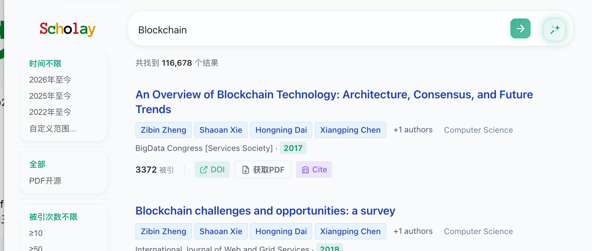The width and height of the screenshot is (592, 251).
Task: Open the DOI external link
Action: [212, 170]
